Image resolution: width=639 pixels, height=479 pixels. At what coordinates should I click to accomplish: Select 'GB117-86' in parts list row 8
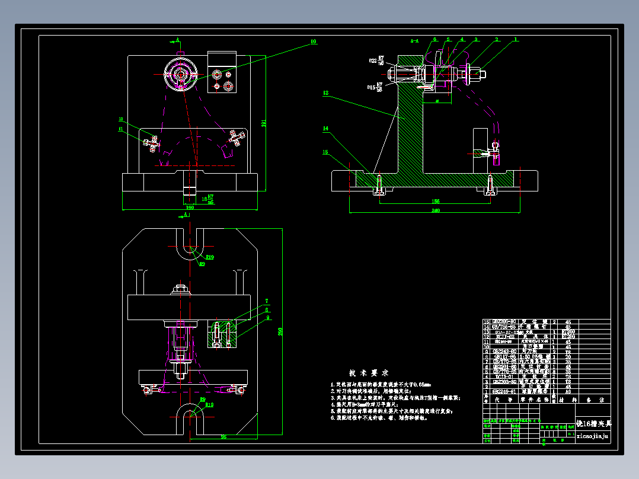coord(505,357)
